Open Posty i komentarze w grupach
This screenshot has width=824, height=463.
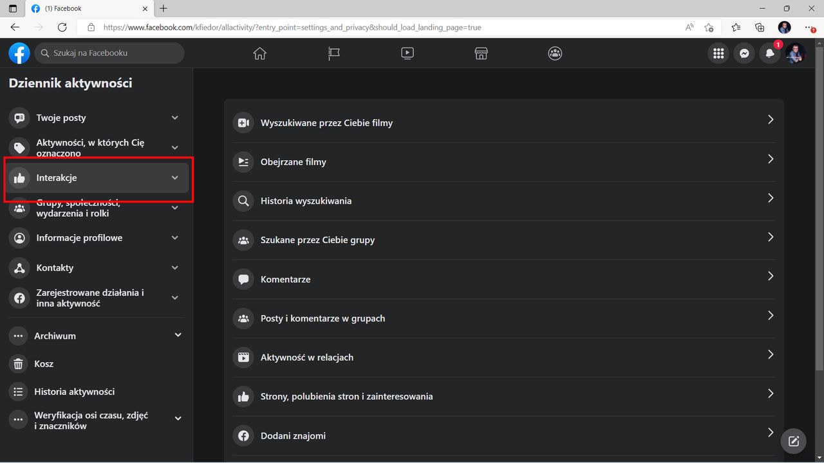pos(503,318)
